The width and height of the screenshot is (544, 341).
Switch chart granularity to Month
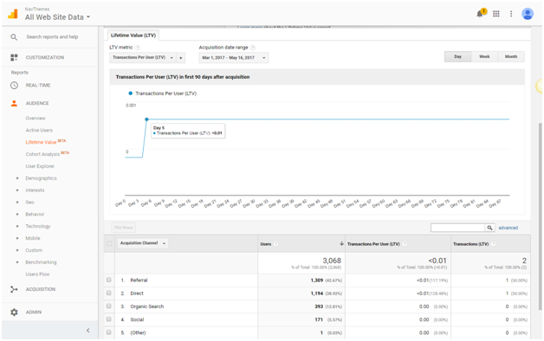click(x=511, y=56)
